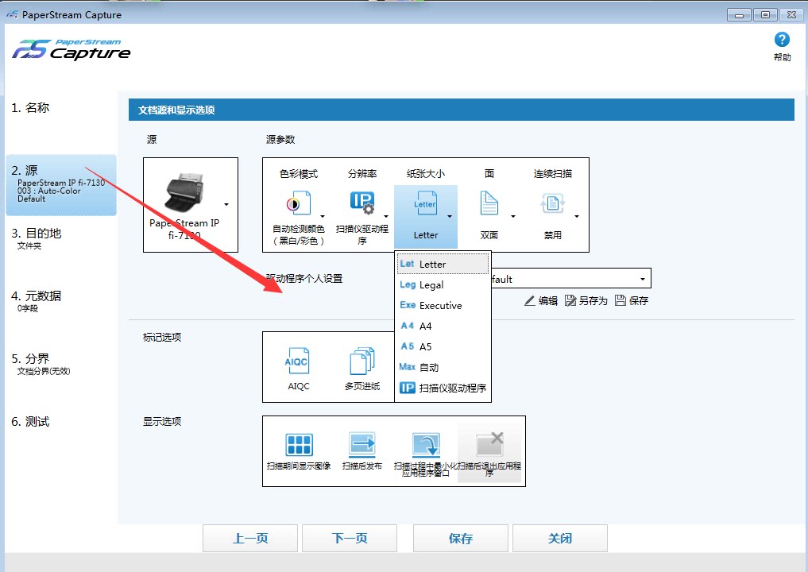Click the Help question mark icon
The height and width of the screenshot is (572, 808).
pyautogui.click(x=781, y=40)
